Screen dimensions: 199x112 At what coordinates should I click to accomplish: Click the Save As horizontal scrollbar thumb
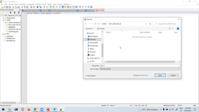point(141,62)
